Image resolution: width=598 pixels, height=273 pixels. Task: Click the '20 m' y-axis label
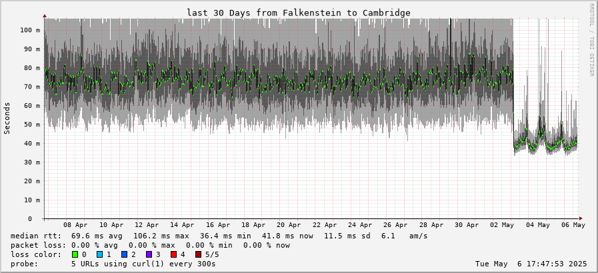pyautogui.click(x=31, y=181)
